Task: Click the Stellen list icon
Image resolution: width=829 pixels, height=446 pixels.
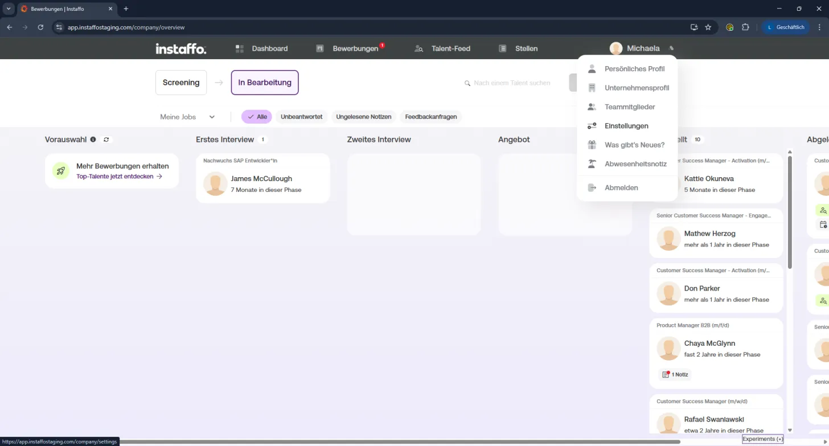Action: (x=503, y=49)
